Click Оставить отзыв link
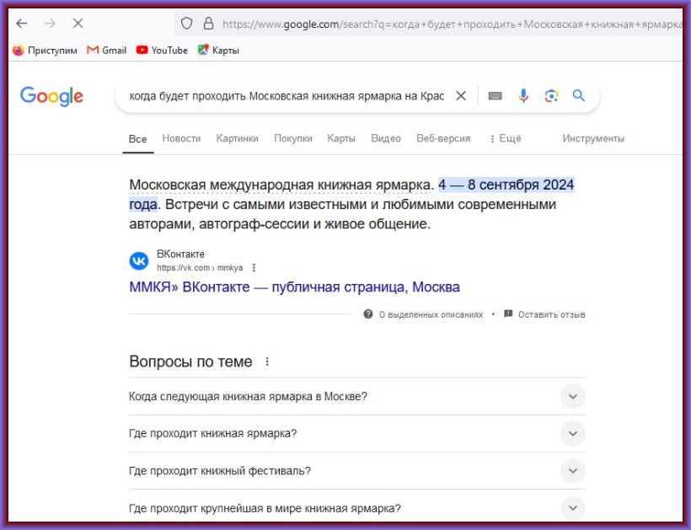 click(552, 314)
